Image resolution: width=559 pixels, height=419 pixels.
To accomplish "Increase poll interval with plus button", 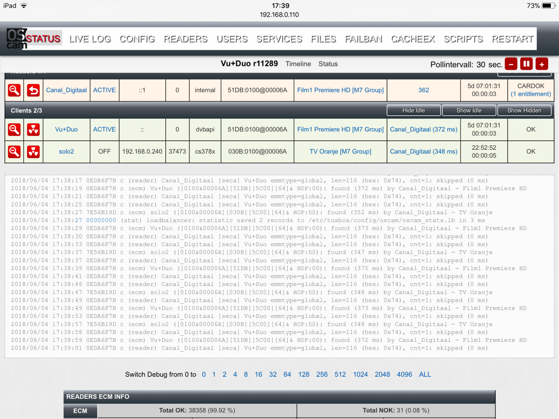I will click(x=542, y=64).
